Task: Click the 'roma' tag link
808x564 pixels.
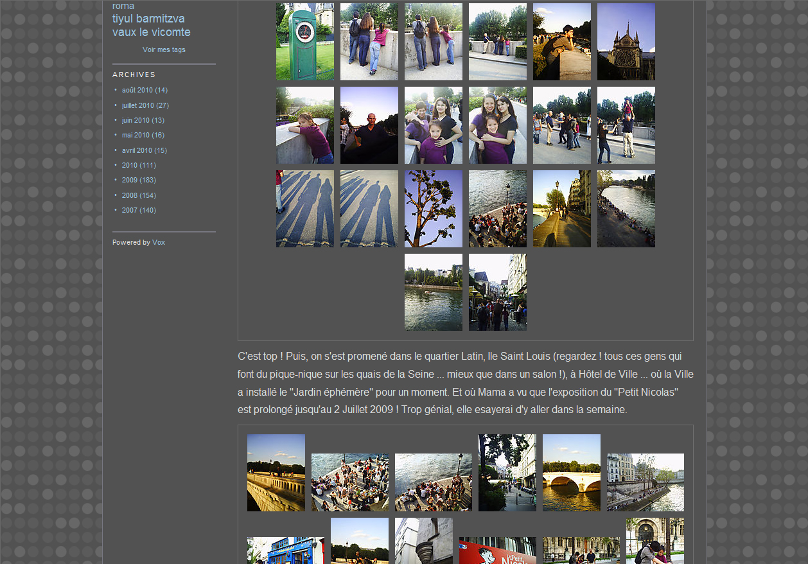Action: pyautogui.click(x=123, y=6)
